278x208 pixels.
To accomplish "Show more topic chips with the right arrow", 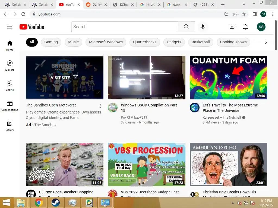I will [266, 42].
